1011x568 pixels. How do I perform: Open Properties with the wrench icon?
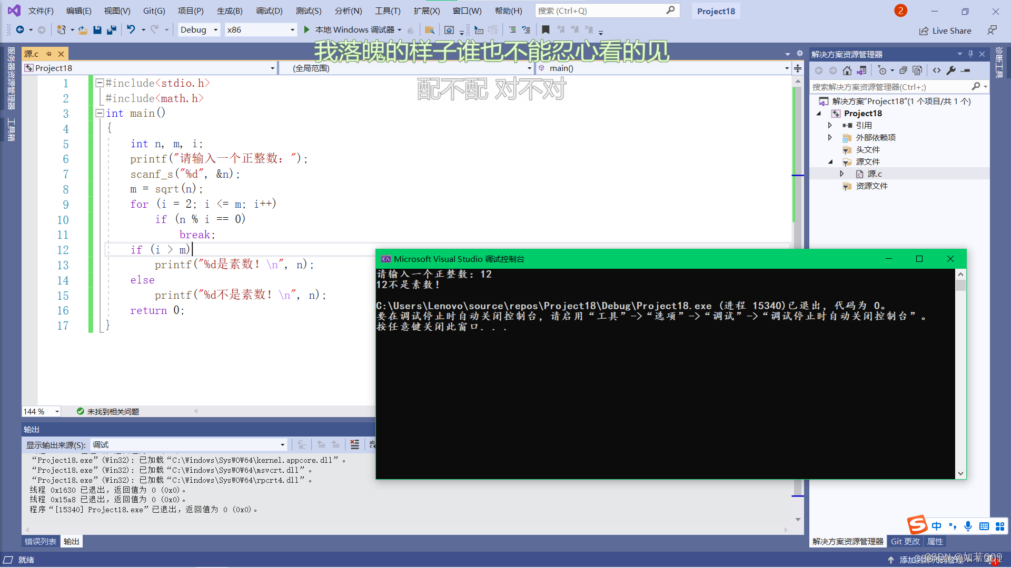click(x=951, y=70)
